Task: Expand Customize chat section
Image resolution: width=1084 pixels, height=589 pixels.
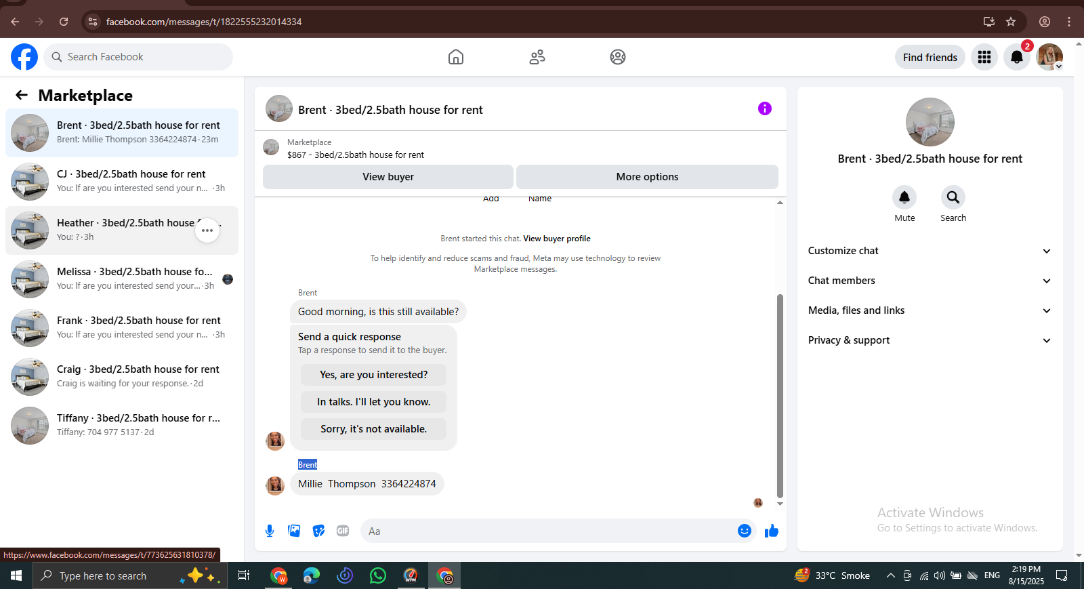Action: coord(930,251)
